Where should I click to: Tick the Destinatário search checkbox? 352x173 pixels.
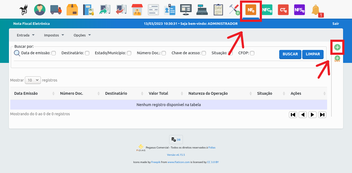pyautogui.click(x=87, y=53)
